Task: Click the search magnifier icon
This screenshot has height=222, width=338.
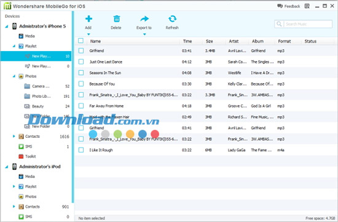Action: point(279,24)
